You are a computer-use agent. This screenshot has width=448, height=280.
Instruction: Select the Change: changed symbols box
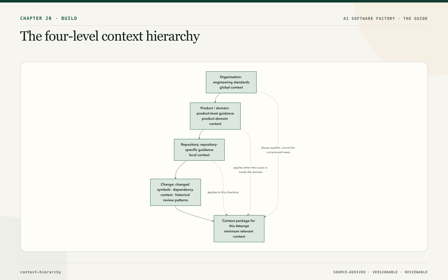[176, 192]
